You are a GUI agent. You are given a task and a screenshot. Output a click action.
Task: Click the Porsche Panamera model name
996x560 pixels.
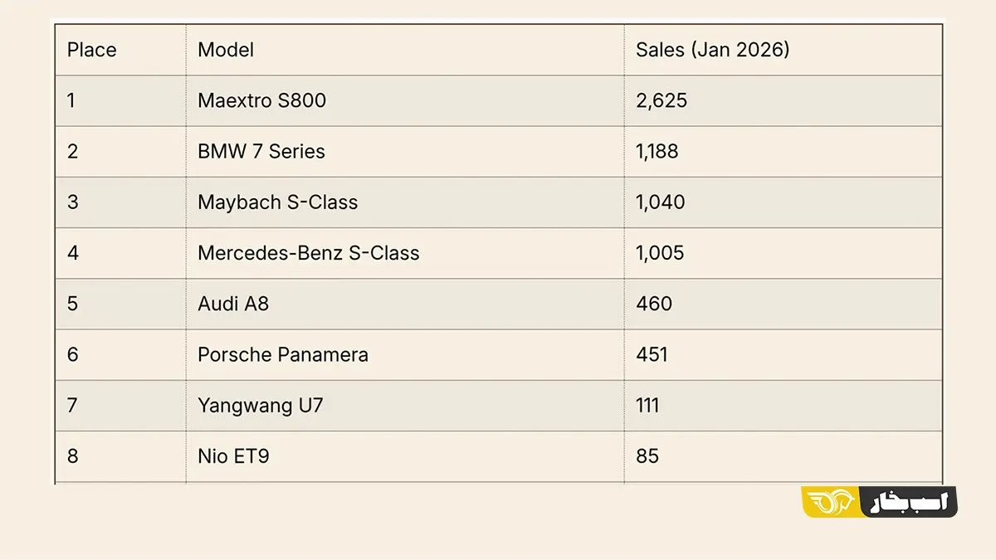[282, 355]
